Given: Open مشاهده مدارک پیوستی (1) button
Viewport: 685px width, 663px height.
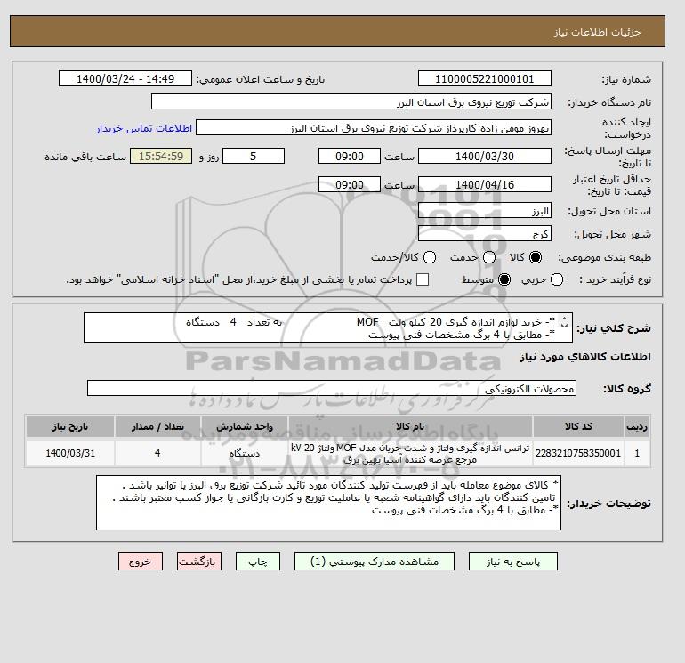Looking at the screenshot, I should point(375,562).
